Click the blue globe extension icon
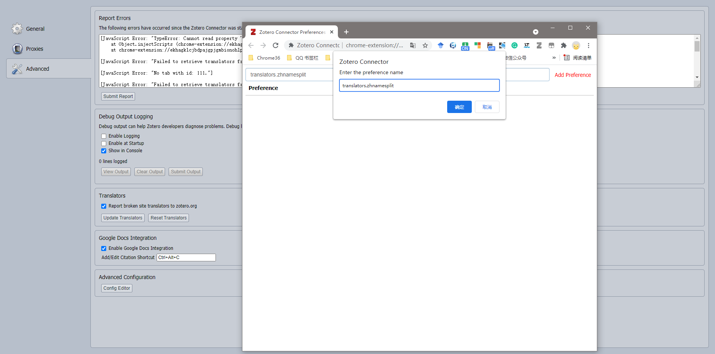Screen dimensions: 715x354 tap(453, 45)
